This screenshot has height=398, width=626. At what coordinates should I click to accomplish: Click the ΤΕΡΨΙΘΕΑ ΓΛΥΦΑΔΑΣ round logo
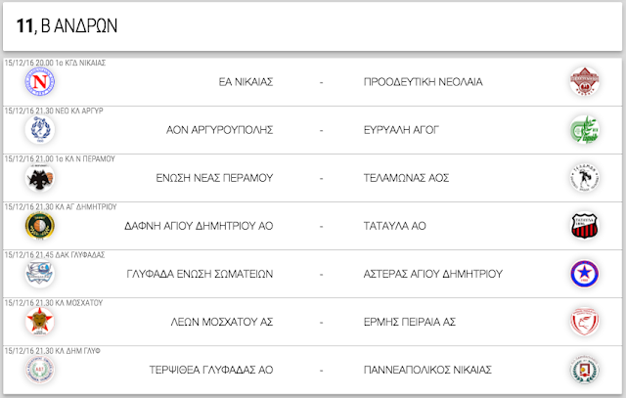click(40, 370)
